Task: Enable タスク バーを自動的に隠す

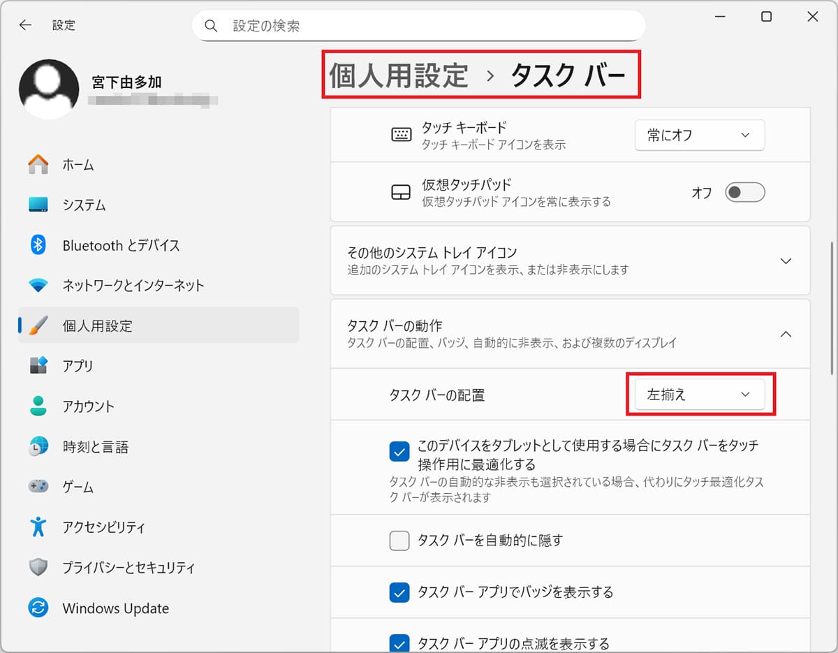Action: coord(399,540)
